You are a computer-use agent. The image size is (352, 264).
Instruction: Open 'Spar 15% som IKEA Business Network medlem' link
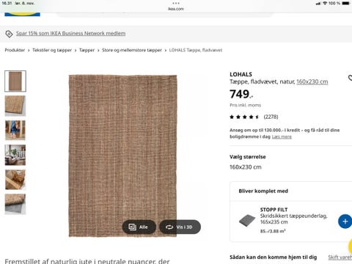pyautogui.click(x=71, y=33)
